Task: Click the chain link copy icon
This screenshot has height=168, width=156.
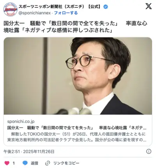Action: coord(48,163)
